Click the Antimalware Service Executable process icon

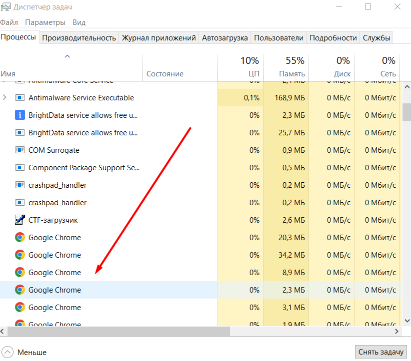click(20, 98)
